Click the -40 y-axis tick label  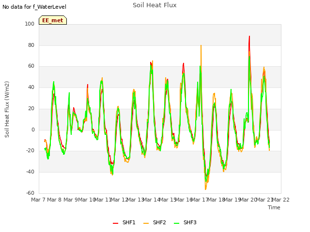point(30,172)
